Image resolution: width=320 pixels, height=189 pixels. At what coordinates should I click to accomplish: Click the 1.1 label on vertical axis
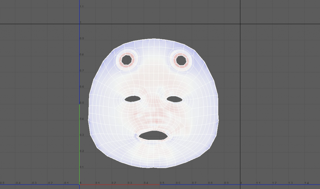[82, 7]
